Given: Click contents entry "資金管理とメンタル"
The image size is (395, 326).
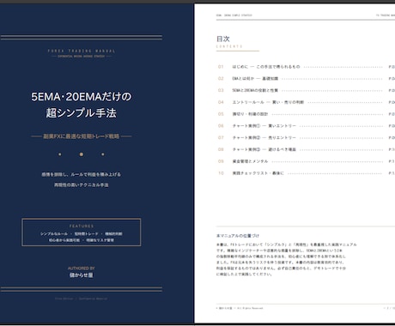Looking at the screenshot, I should tap(250, 161).
